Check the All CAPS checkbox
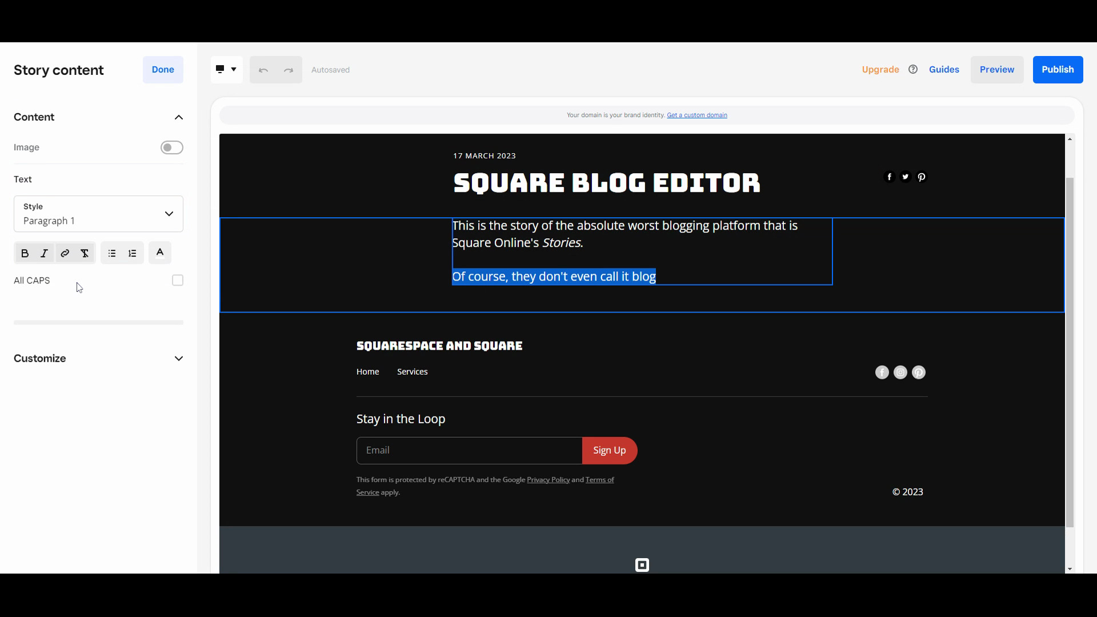Viewport: 1097px width, 617px height. point(178,281)
